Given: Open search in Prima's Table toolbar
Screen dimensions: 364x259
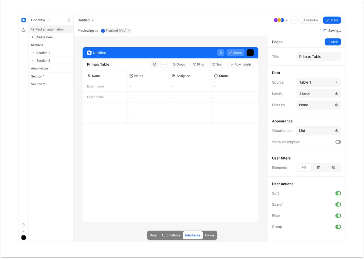Looking at the screenshot, I should tap(155, 65).
